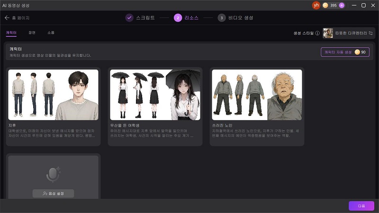Select the 쓰러진 노인 character image
Screen dimensions: 379x213
[x=257, y=95]
